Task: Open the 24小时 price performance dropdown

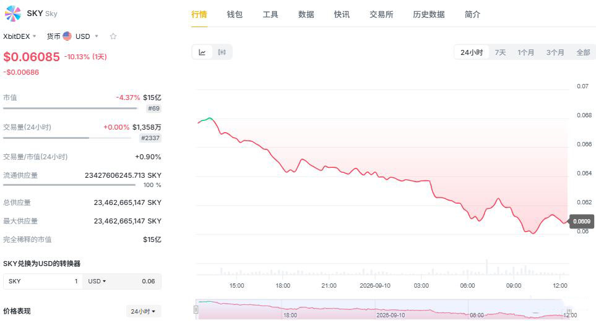Action: [144, 311]
